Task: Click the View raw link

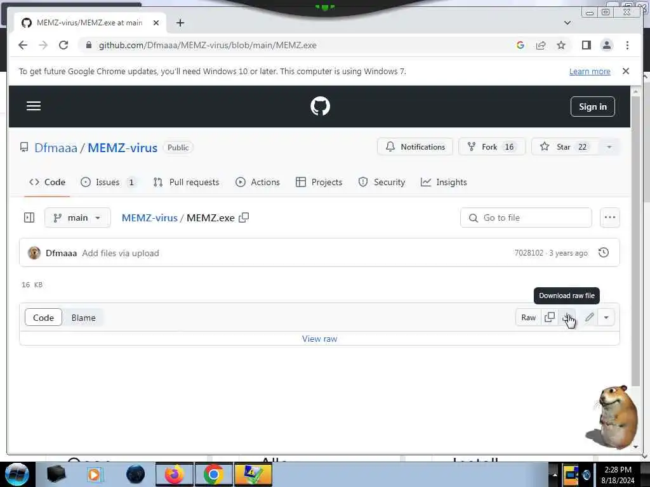Action: pos(320,339)
